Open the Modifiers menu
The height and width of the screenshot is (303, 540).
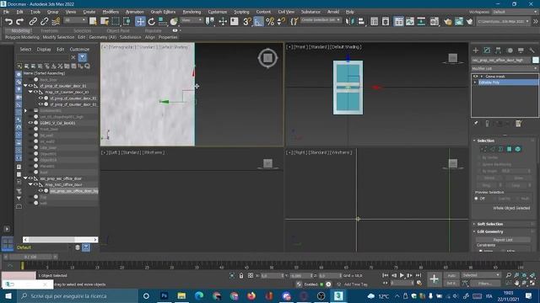point(111,12)
